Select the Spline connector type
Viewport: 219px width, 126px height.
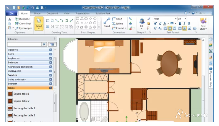pos(117,24)
